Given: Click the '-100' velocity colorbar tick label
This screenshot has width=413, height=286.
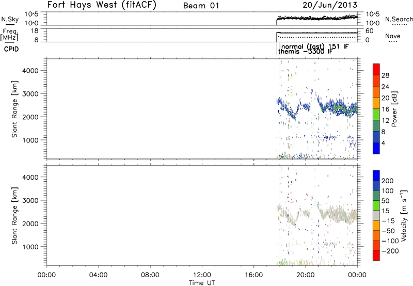Looking at the screenshot, I should pyautogui.click(x=390, y=241).
